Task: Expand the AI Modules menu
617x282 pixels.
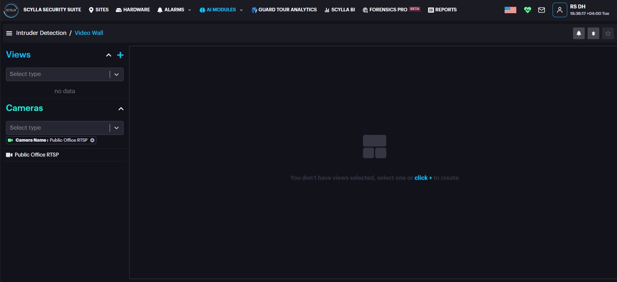Action: (221, 10)
